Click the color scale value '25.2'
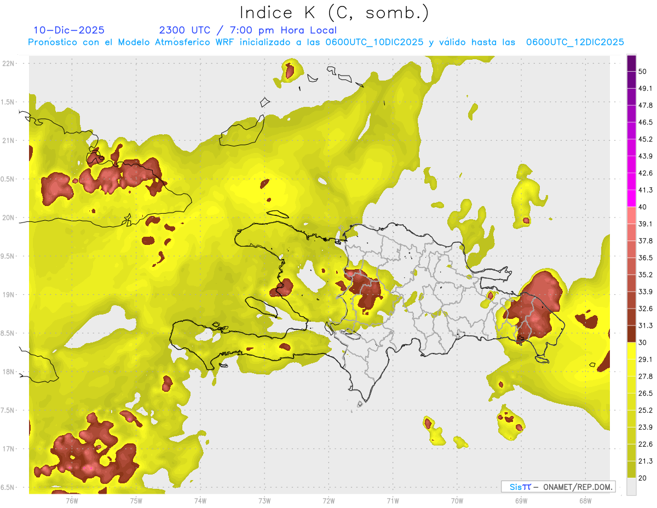657x508 pixels. (646, 410)
